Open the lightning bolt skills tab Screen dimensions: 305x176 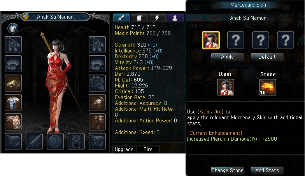[157, 18]
